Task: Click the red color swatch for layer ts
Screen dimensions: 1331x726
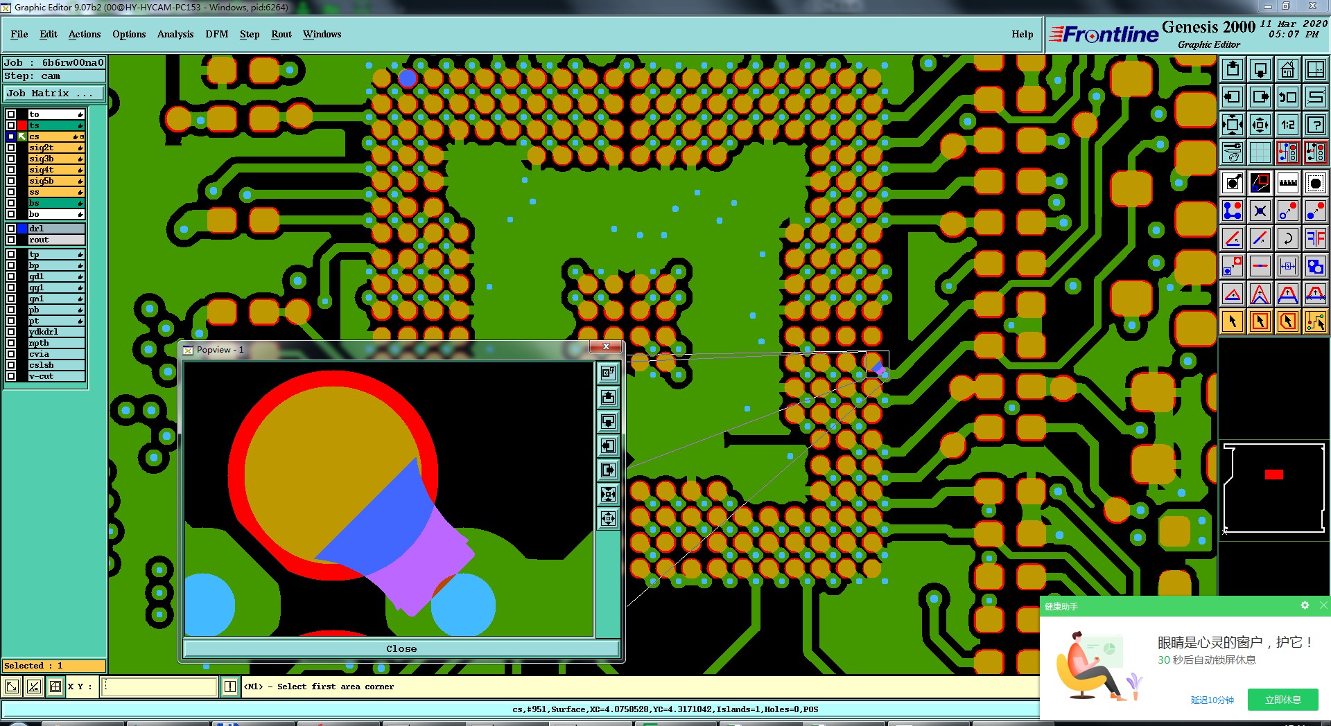Action: click(22, 125)
